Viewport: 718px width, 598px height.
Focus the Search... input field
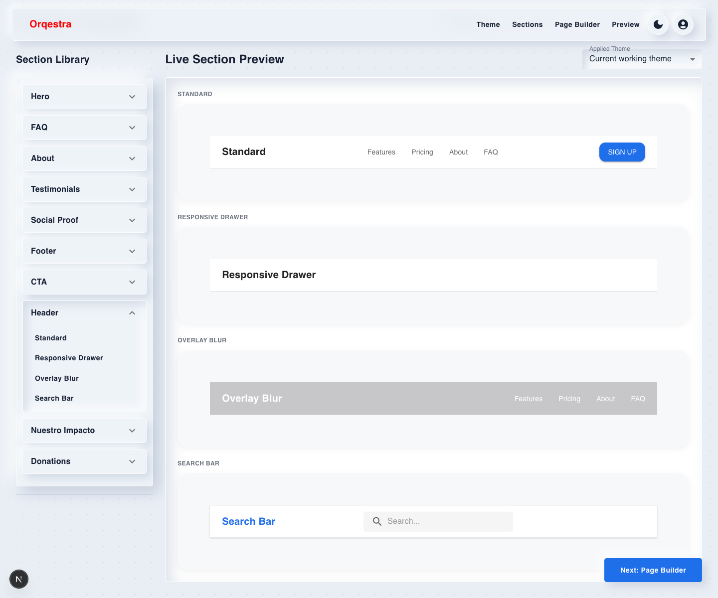[x=438, y=521]
